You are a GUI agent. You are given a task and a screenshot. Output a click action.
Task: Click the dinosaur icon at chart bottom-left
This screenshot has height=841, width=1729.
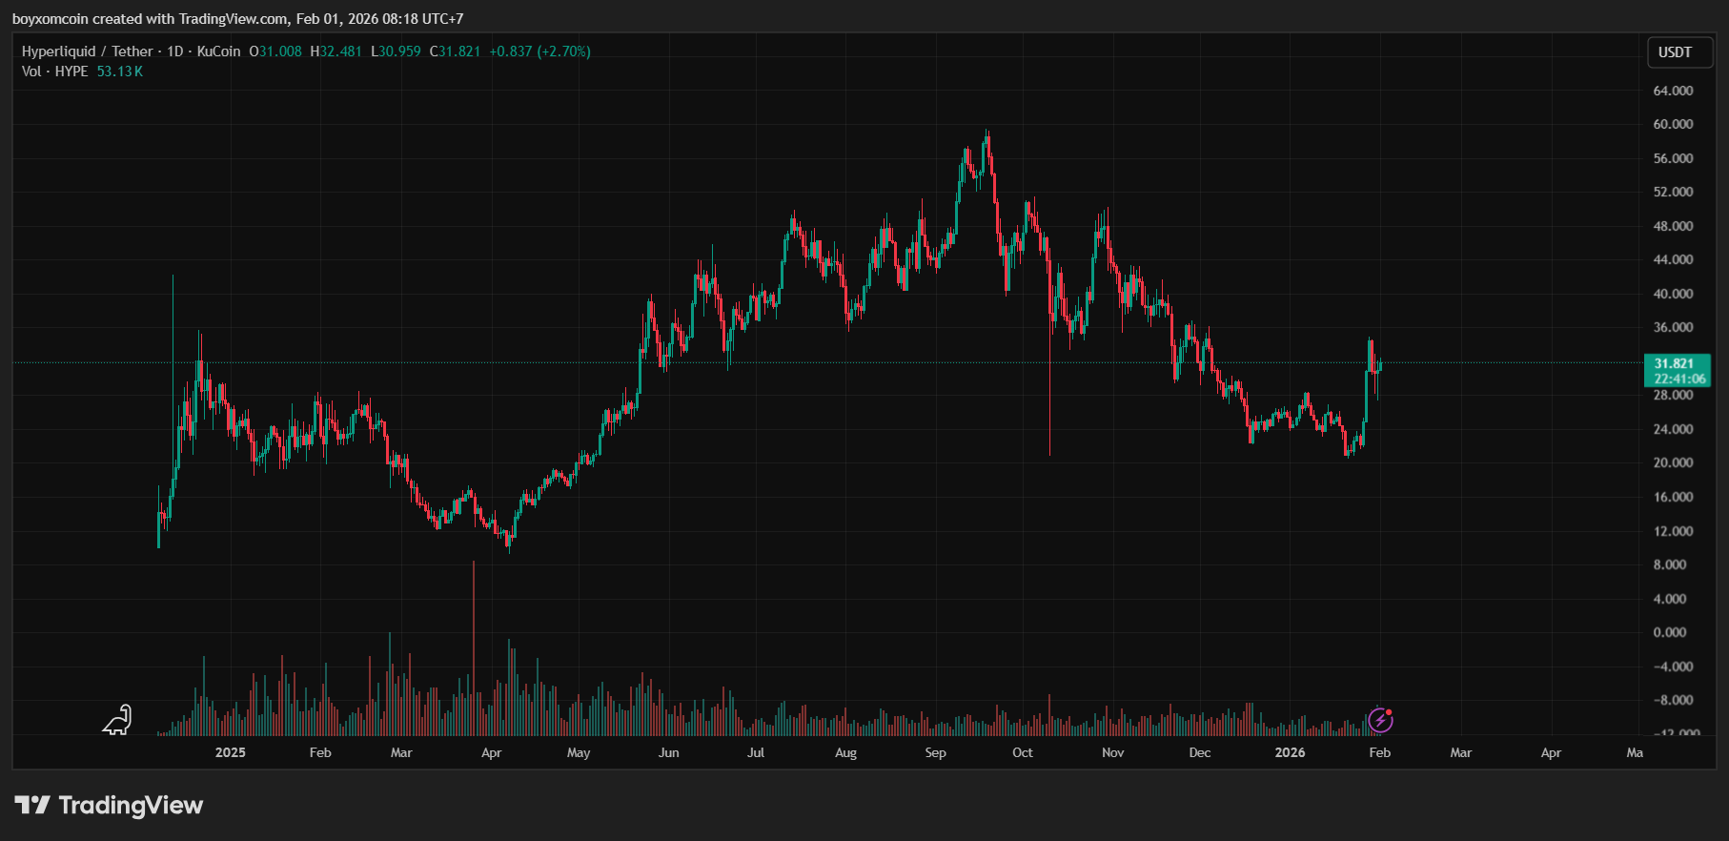point(117,721)
